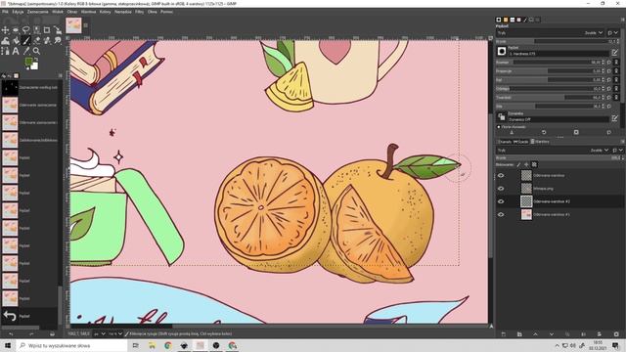Viewport: 626px width, 352px height.
Task: Select the Paths tool
Action: (5, 51)
